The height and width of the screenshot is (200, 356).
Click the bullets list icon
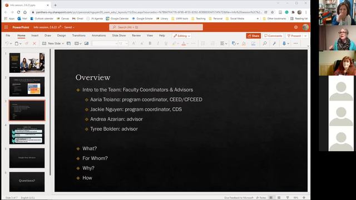(x=203, y=43)
